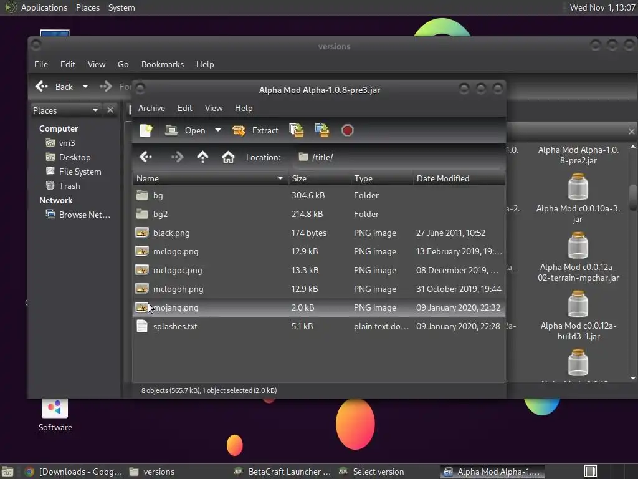Open the Places menu in top panel
The width and height of the screenshot is (638, 479).
tap(87, 7)
